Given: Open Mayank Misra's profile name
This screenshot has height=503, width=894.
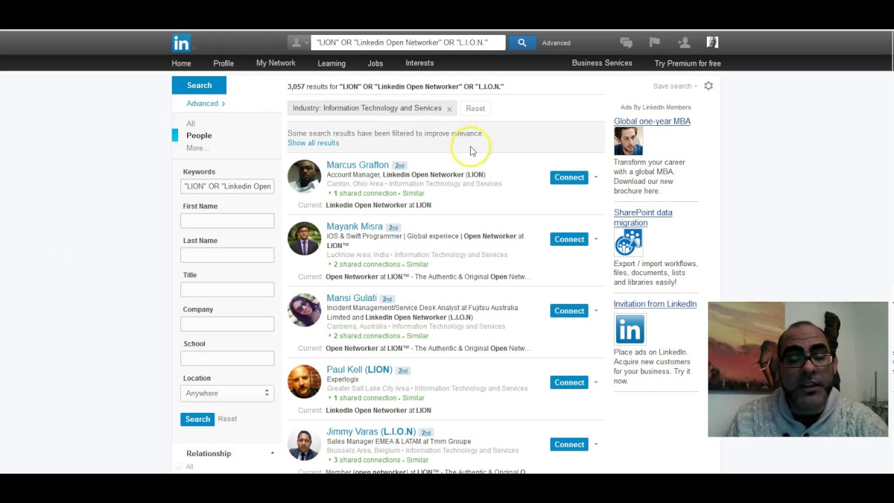Looking at the screenshot, I should (x=354, y=226).
